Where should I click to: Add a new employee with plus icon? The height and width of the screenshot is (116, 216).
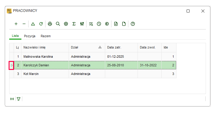point(16,24)
